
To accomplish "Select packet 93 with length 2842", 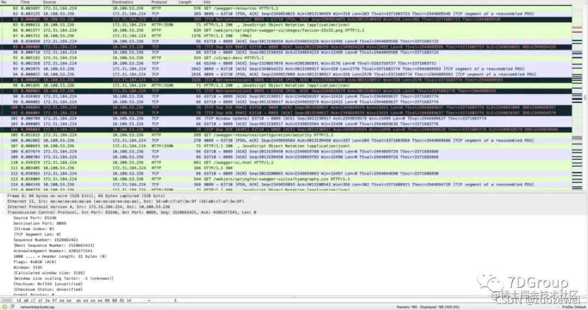I will tap(286, 69).
